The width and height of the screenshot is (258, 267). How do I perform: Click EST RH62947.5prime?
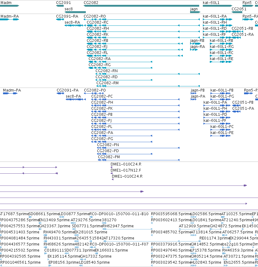coord(118,226)
